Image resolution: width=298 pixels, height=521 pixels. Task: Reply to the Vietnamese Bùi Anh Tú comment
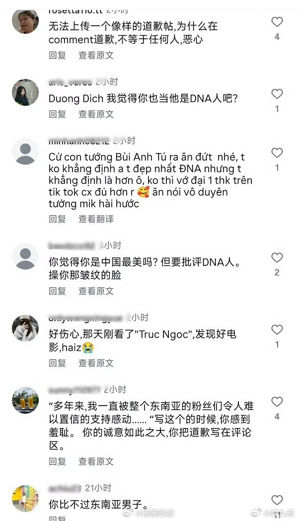click(x=58, y=219)
